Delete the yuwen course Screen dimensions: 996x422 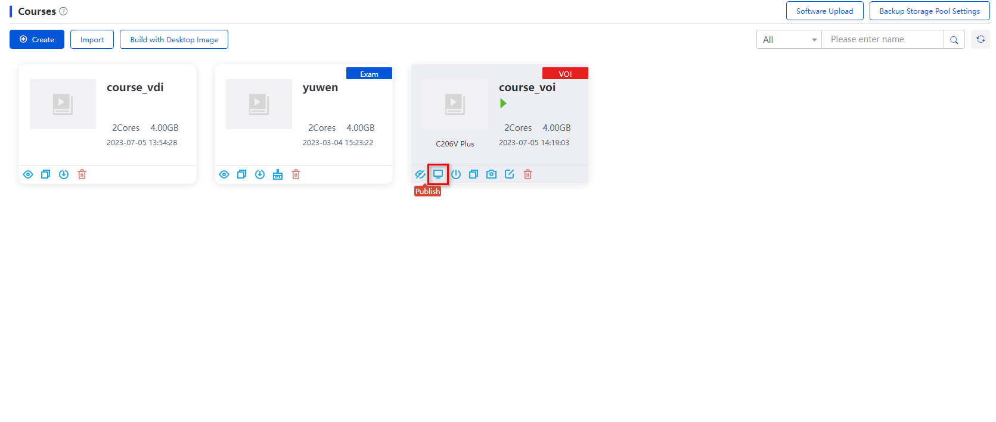296,174
